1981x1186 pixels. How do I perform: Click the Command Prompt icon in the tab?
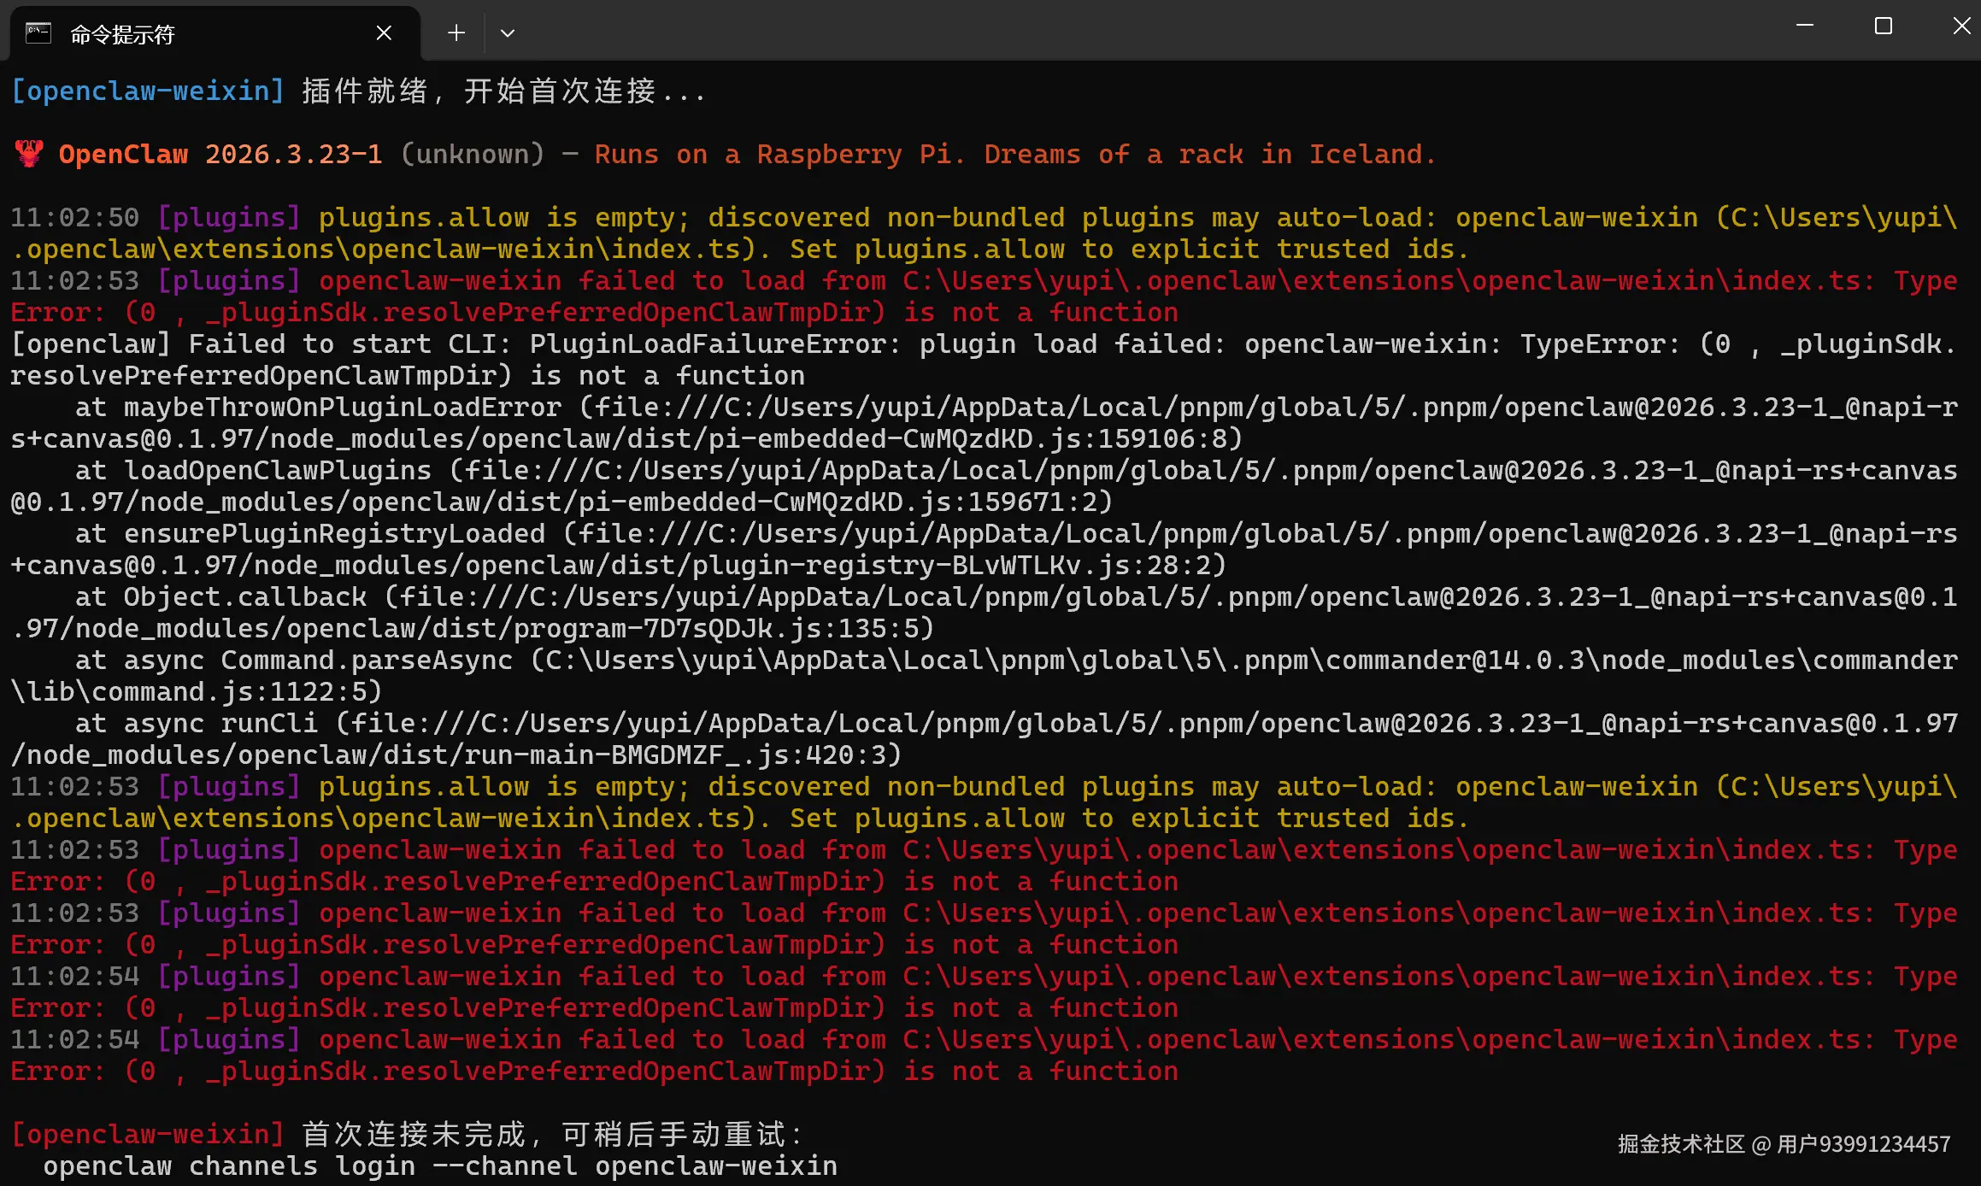(38, 33)
